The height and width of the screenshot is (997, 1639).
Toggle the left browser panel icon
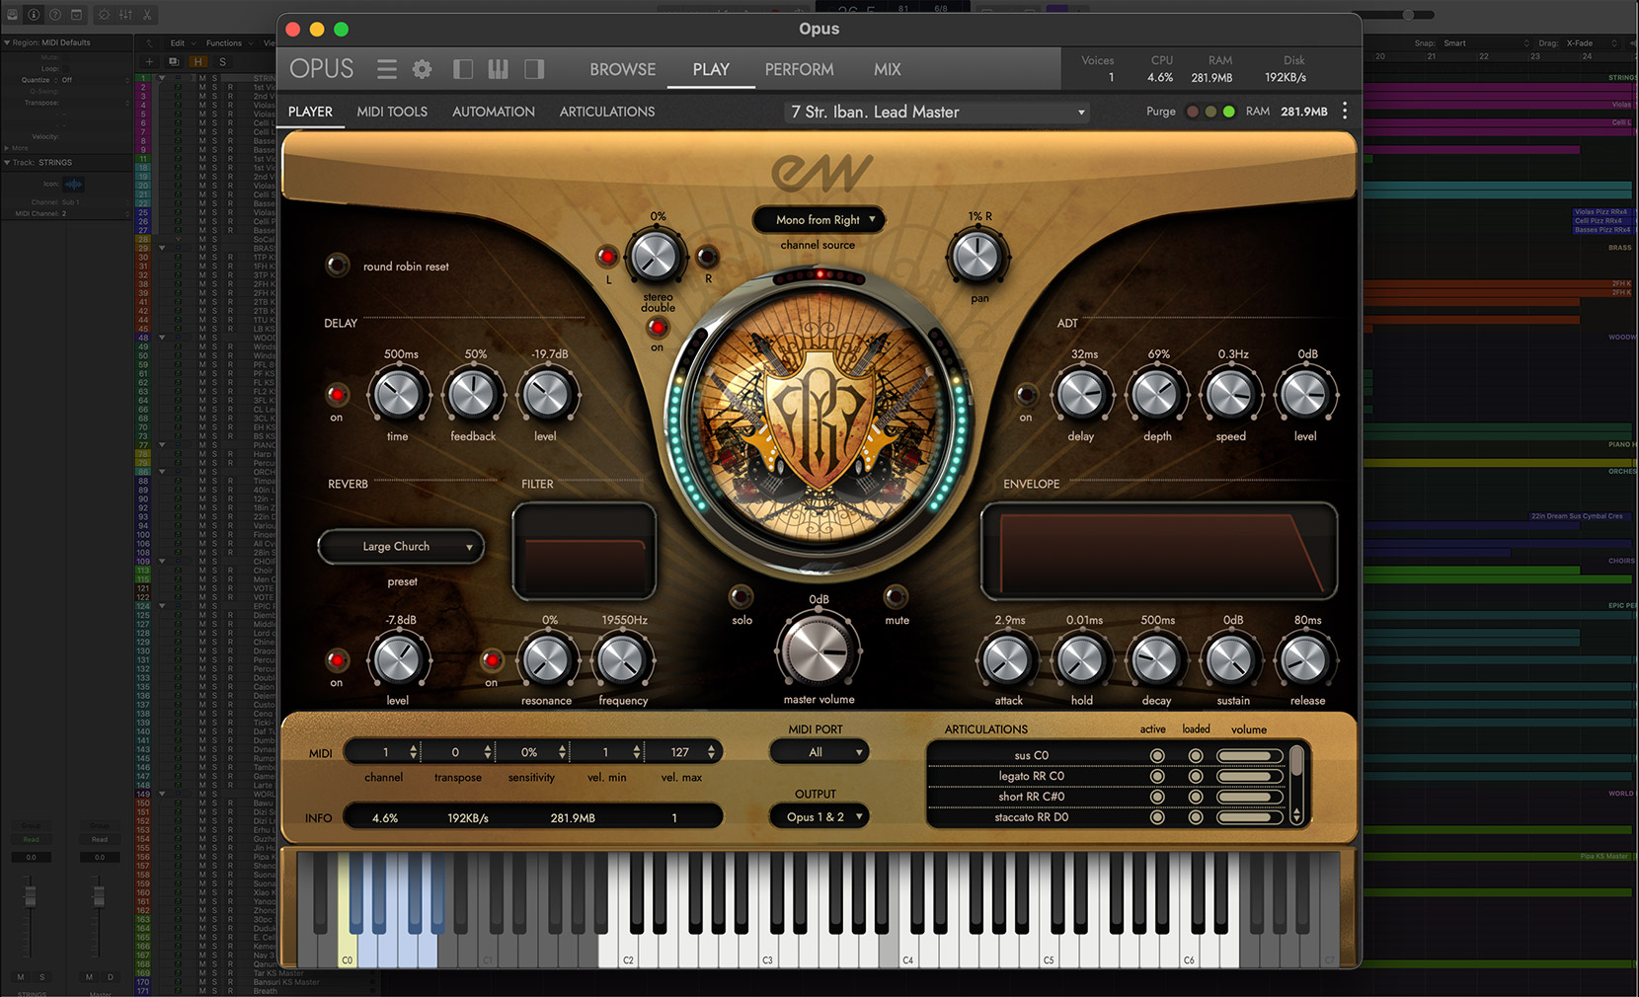(x=463, y=69)
